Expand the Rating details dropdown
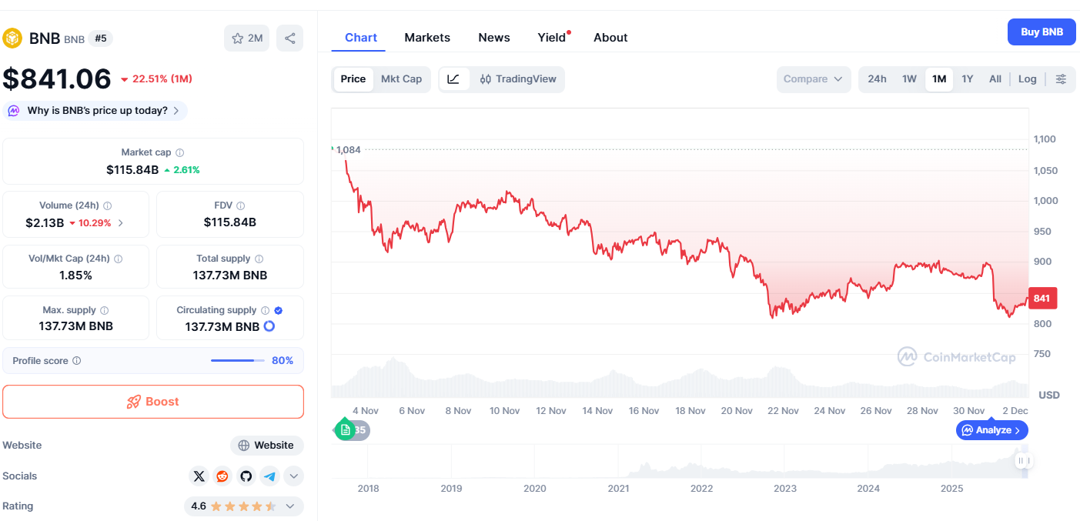 pyautogui.click(x=290, y=506)
